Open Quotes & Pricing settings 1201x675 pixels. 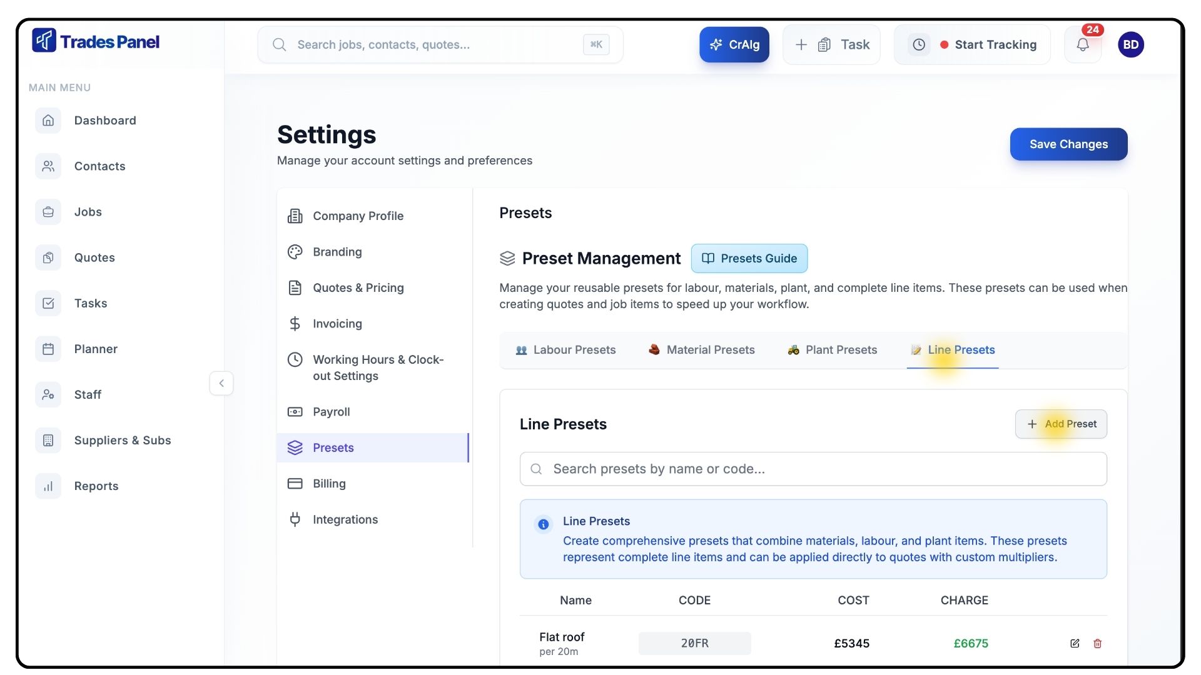pos(358,287)
